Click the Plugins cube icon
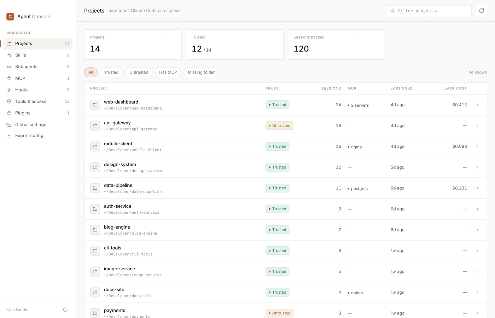 click(9, 113)
